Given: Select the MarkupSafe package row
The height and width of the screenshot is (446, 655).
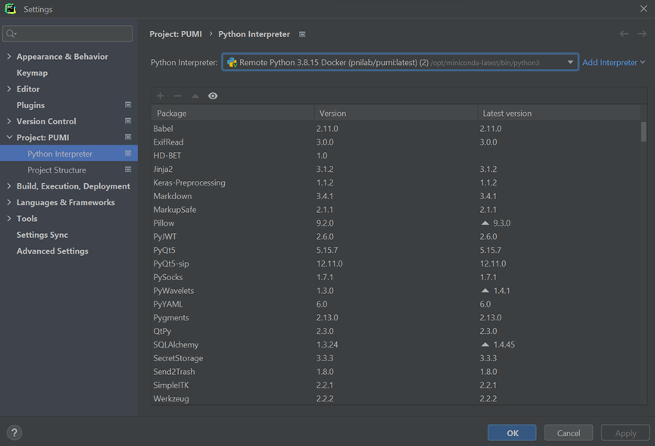Looking at the screenshot, I should [x=395, y=210].
